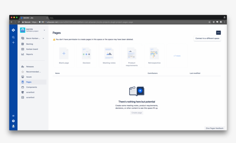Select Components in the sidebar

(x=31, y=87)
